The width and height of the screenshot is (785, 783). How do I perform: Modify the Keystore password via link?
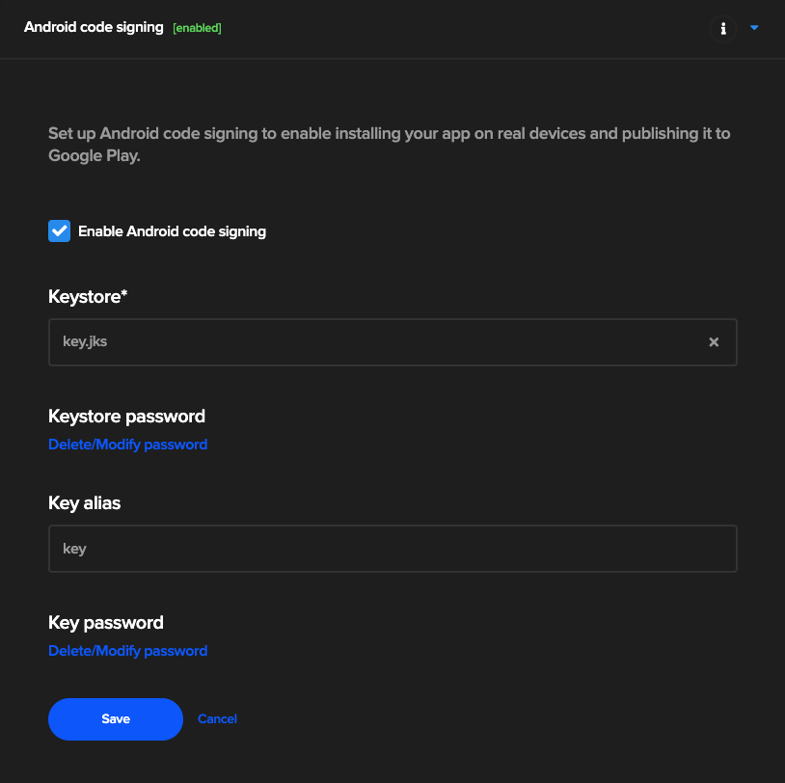coord(127,445)
